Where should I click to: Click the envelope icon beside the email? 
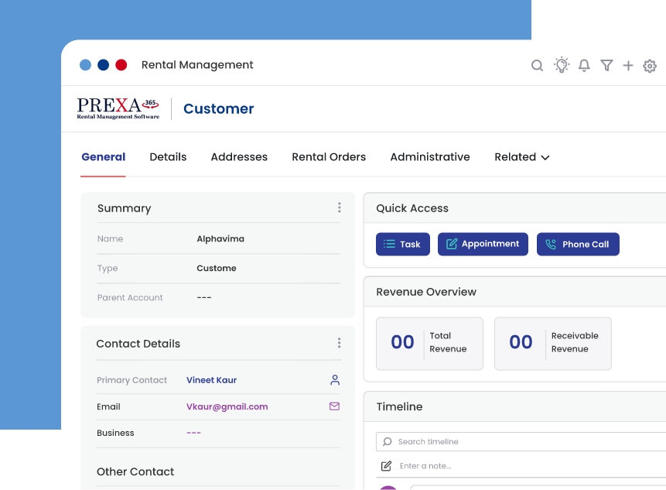click(334, 406)
